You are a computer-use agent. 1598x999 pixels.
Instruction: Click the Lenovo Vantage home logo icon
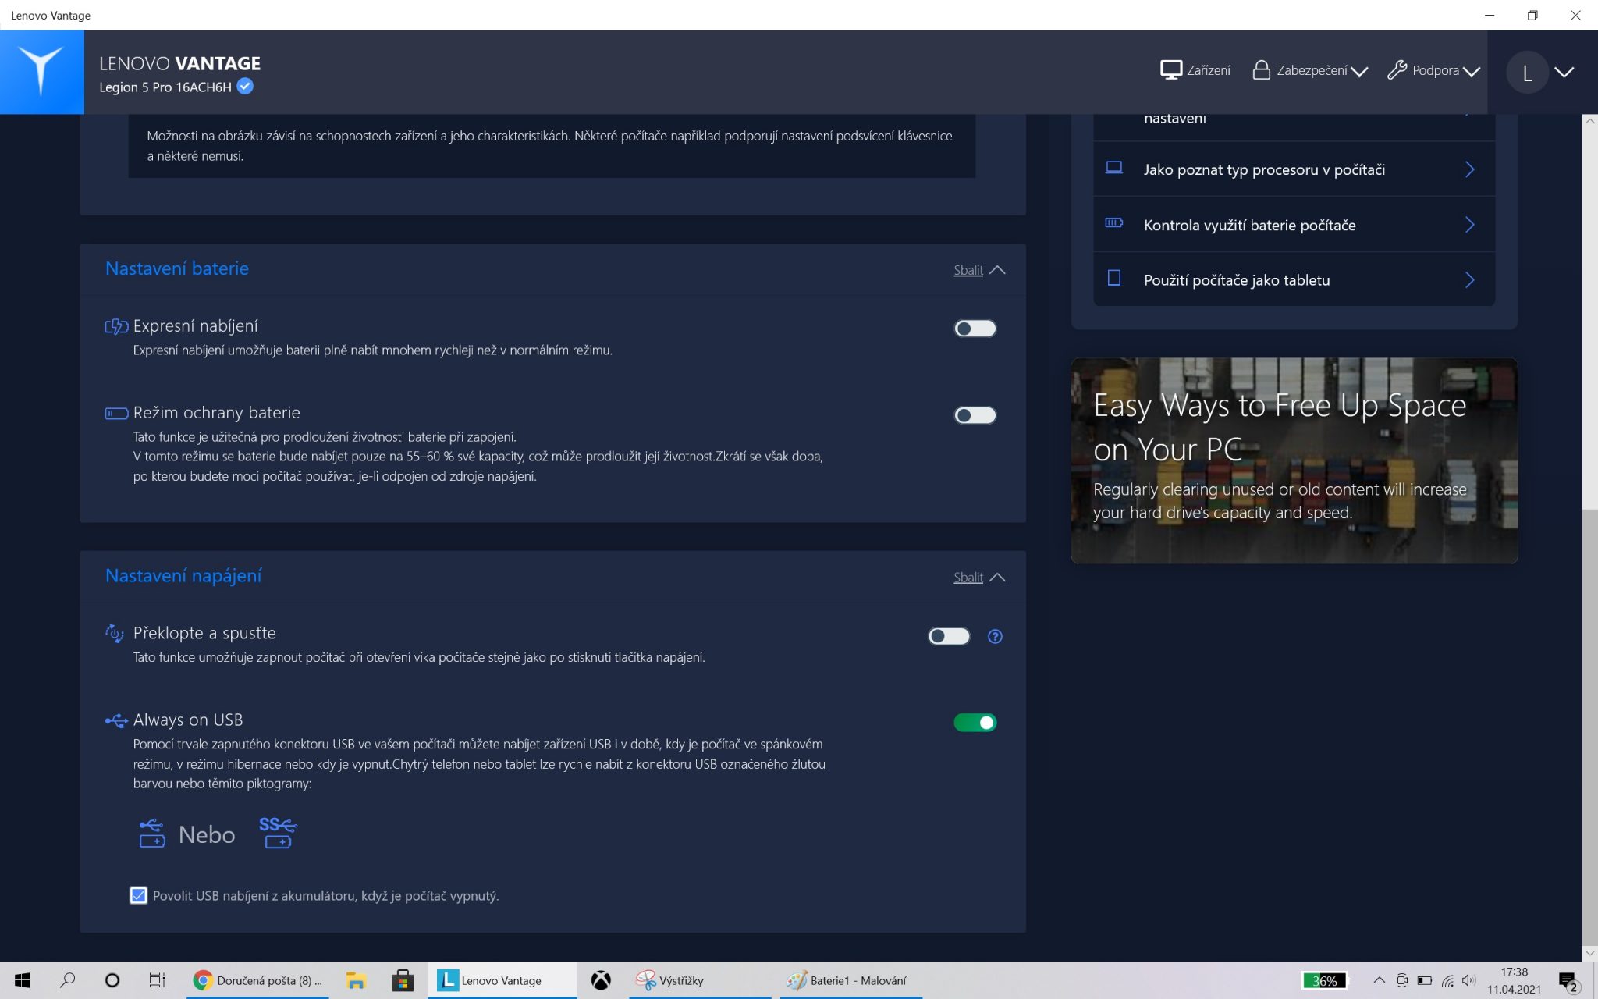point(41,72)
